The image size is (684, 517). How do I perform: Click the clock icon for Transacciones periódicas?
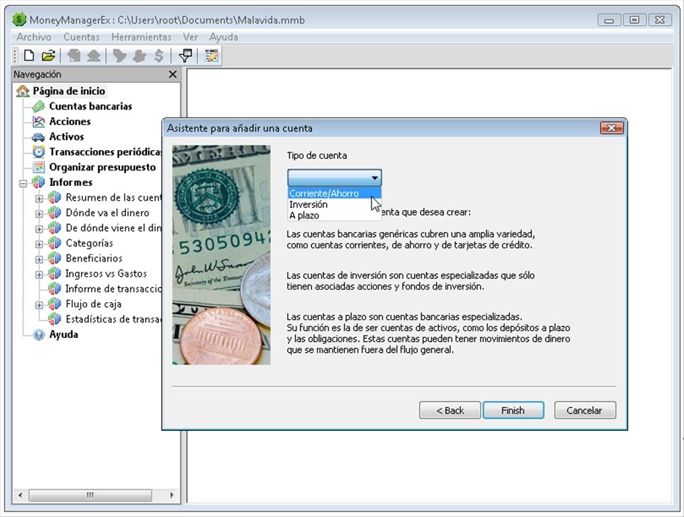pyautogui.click(x=39, y=151)
